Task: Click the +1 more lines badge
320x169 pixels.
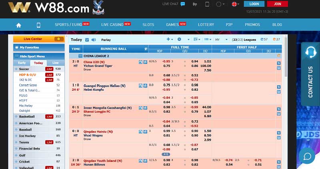Action: click(166, 154)
